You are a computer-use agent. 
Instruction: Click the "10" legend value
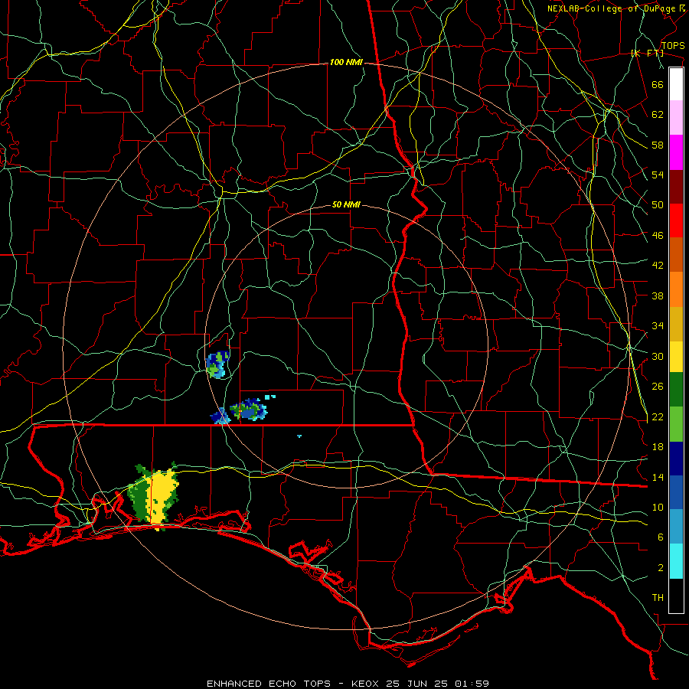(658, 508)
